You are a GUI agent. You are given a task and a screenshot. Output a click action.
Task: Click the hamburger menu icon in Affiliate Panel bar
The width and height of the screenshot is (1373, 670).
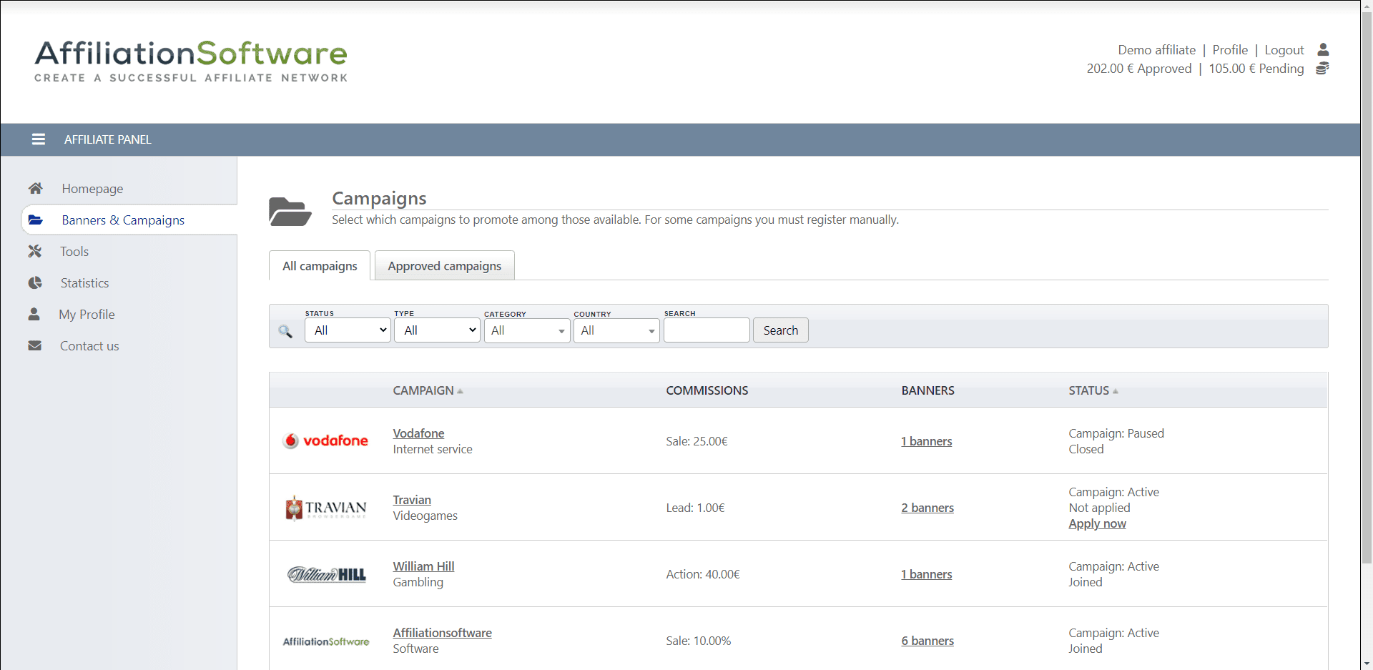[39, 139]
